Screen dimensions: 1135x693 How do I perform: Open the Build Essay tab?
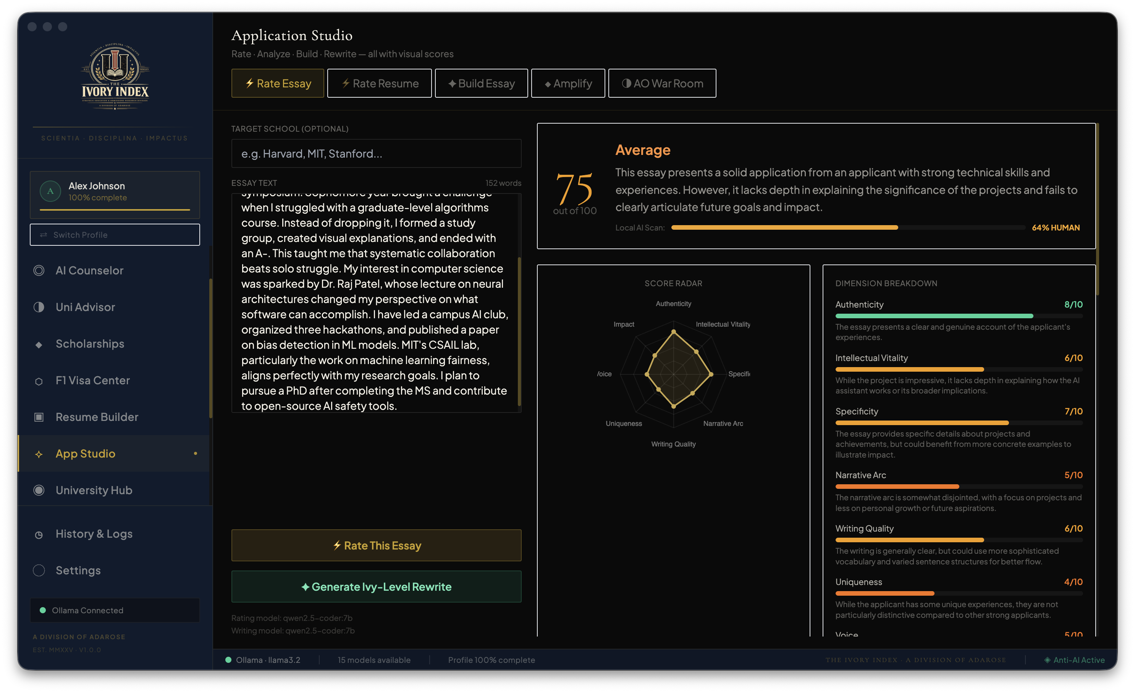(481, 83)
